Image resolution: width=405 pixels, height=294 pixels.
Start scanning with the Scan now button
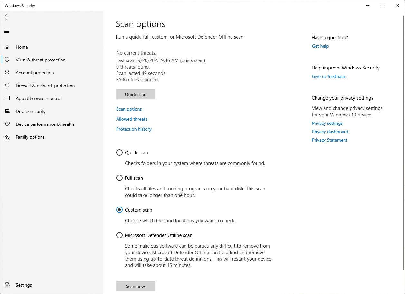135,286
